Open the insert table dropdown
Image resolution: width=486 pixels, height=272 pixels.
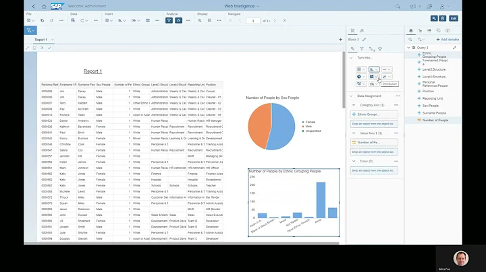coord(109,20)
